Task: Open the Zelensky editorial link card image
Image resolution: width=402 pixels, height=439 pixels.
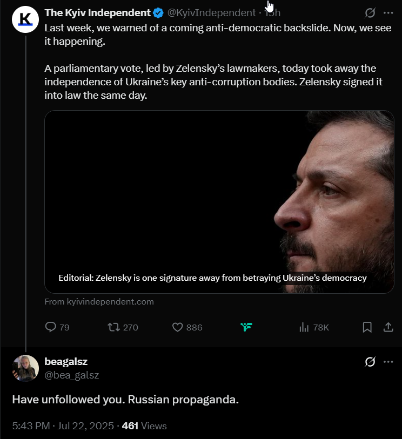Action: tap(219, 202)
